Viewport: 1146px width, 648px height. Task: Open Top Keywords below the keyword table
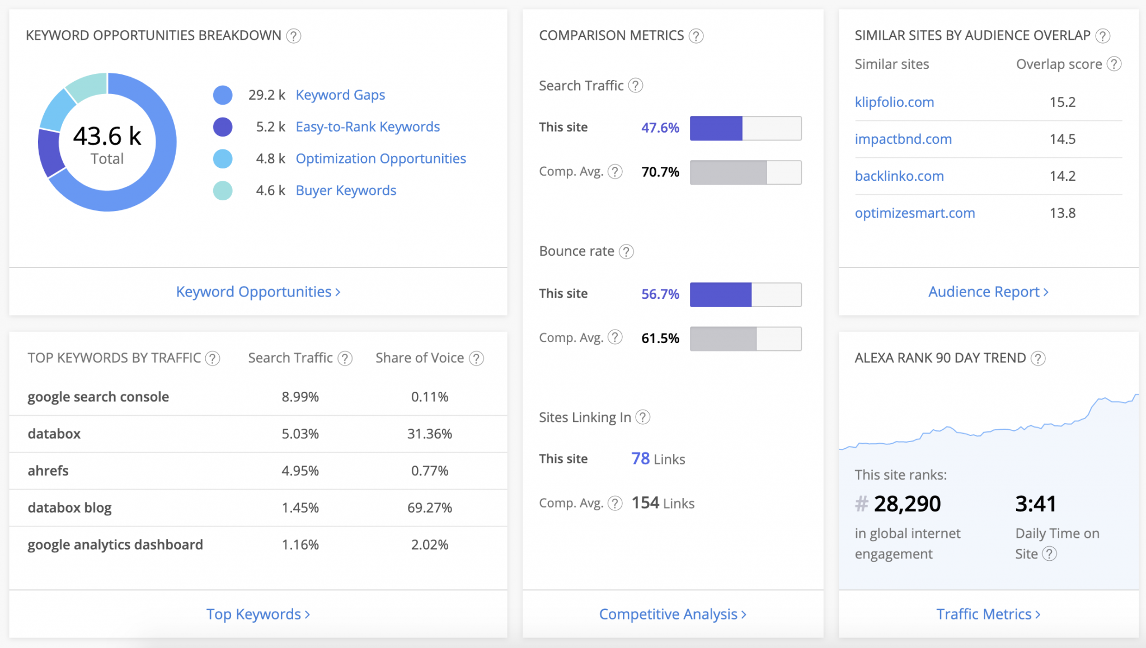coord(258,614)
